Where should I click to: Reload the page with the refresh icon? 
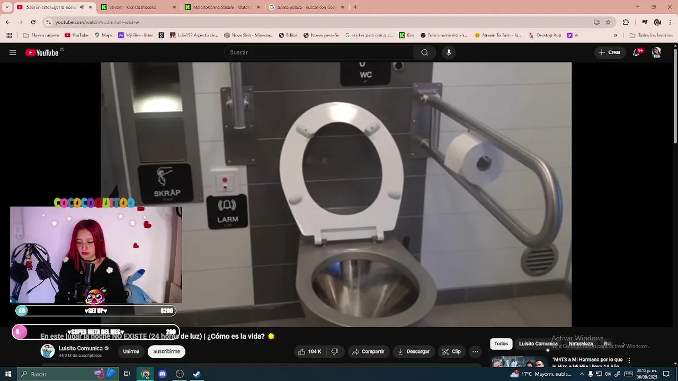33,22
